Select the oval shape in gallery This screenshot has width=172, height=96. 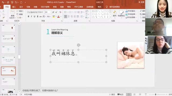(107, 11)
